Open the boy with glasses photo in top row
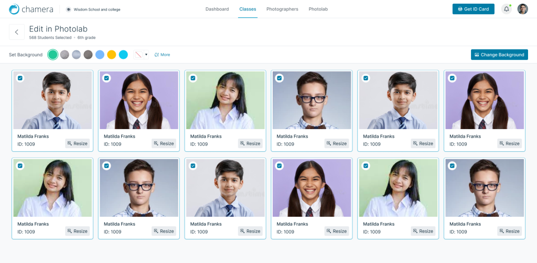This screenshot has width=537, height=263. pyautogui.click(x=312, y=100)
